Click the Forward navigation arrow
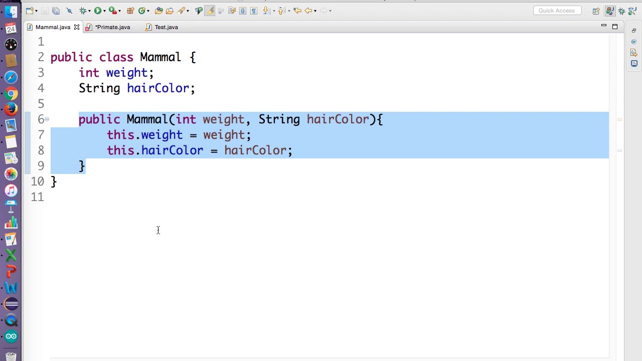642x361 pixels. tap(324, 11)
